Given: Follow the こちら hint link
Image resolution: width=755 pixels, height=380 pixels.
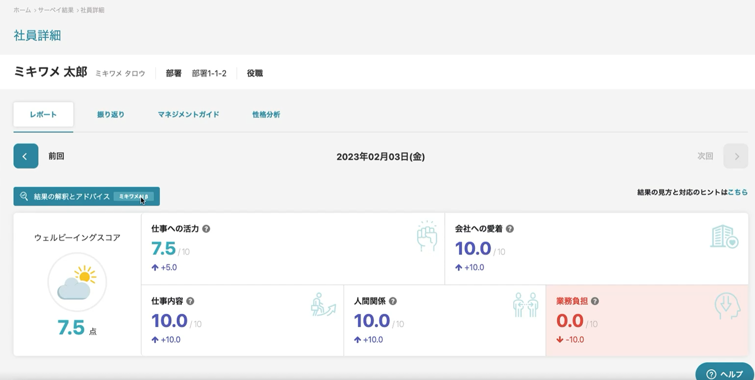Looking at the screenshot, I should 738,192.
